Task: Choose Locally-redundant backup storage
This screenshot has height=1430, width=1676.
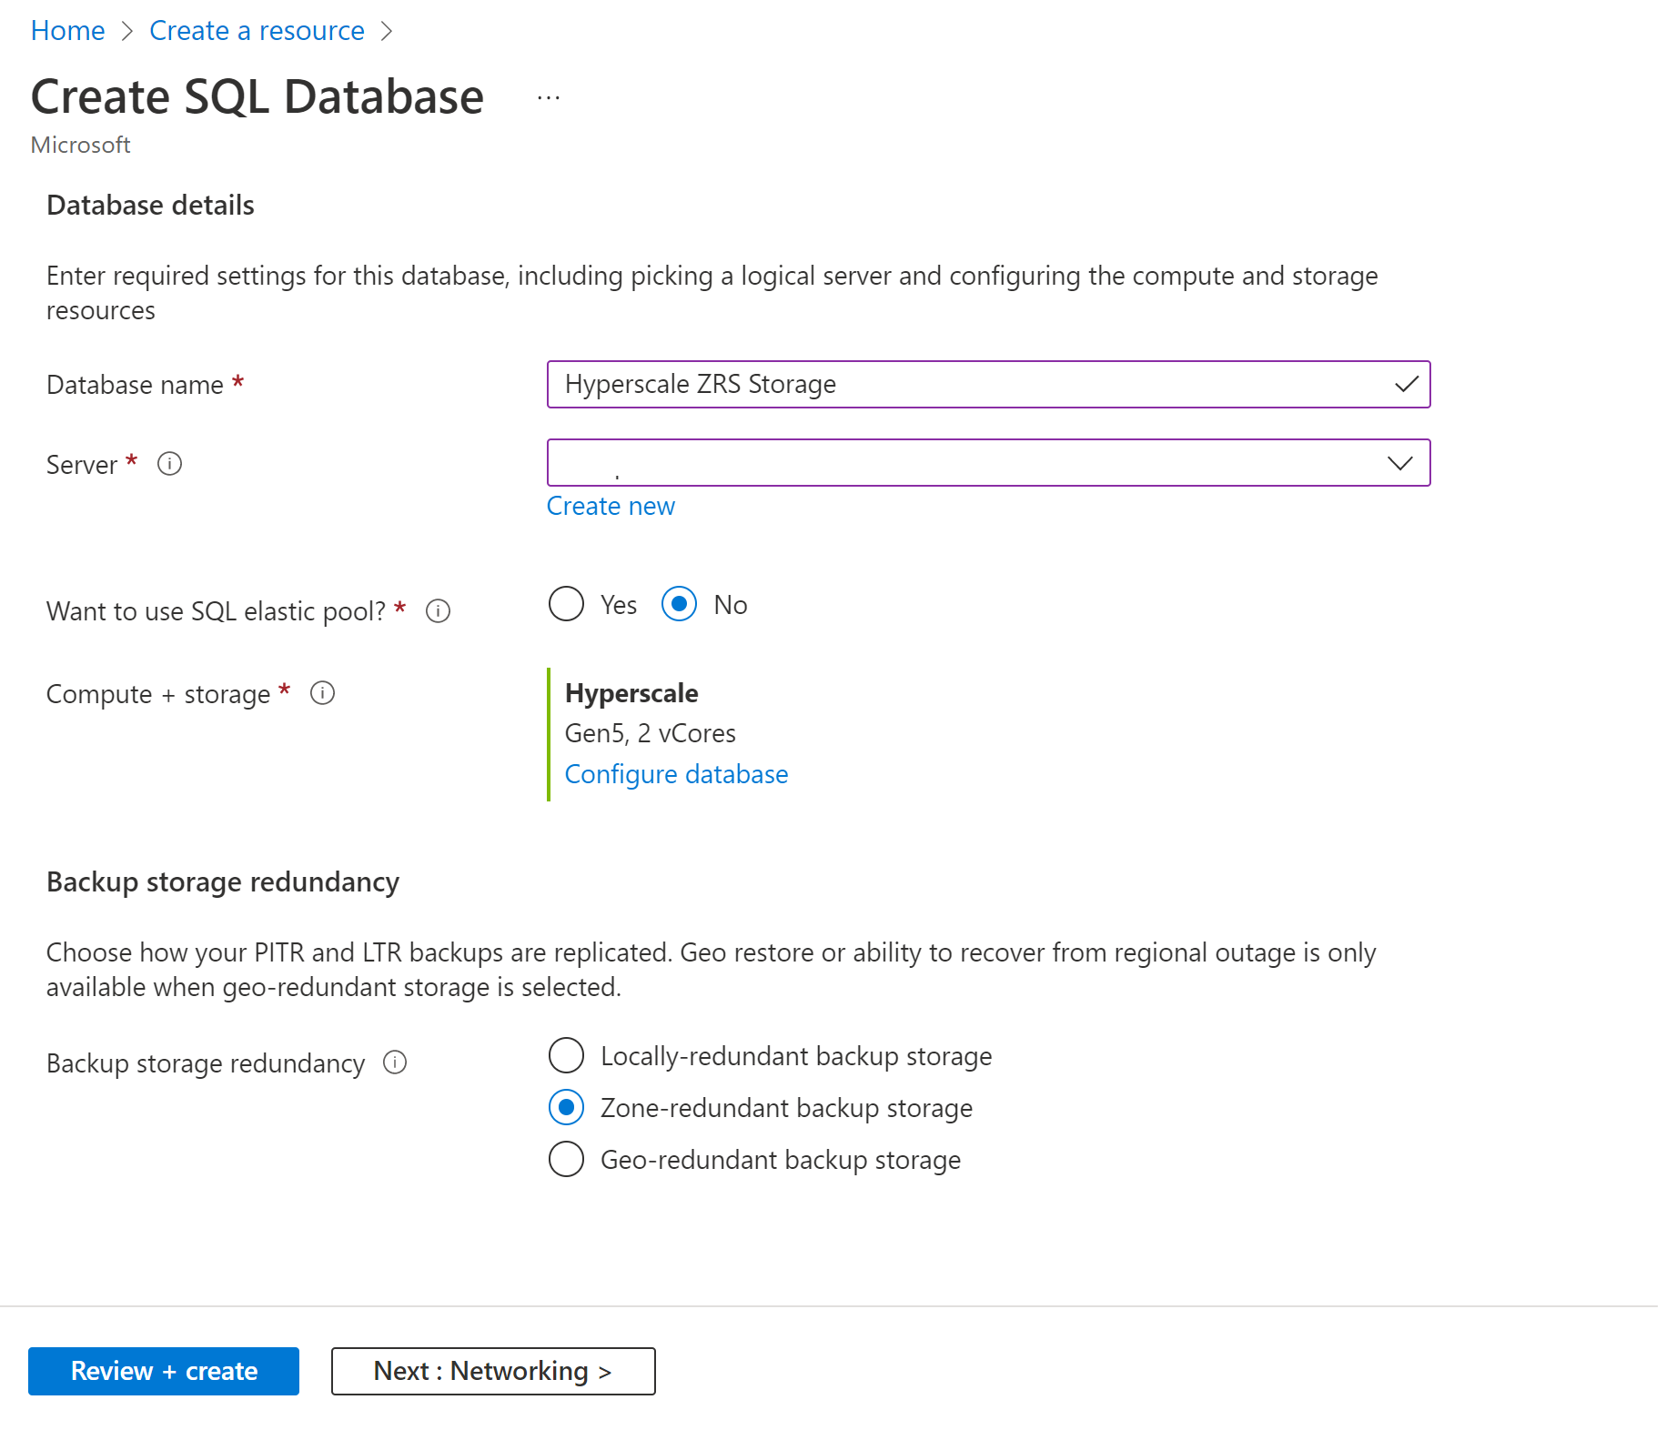Action: (x=566, y=1056)
